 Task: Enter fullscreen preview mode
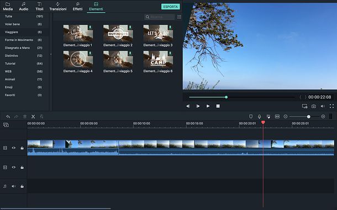(331, 106)
